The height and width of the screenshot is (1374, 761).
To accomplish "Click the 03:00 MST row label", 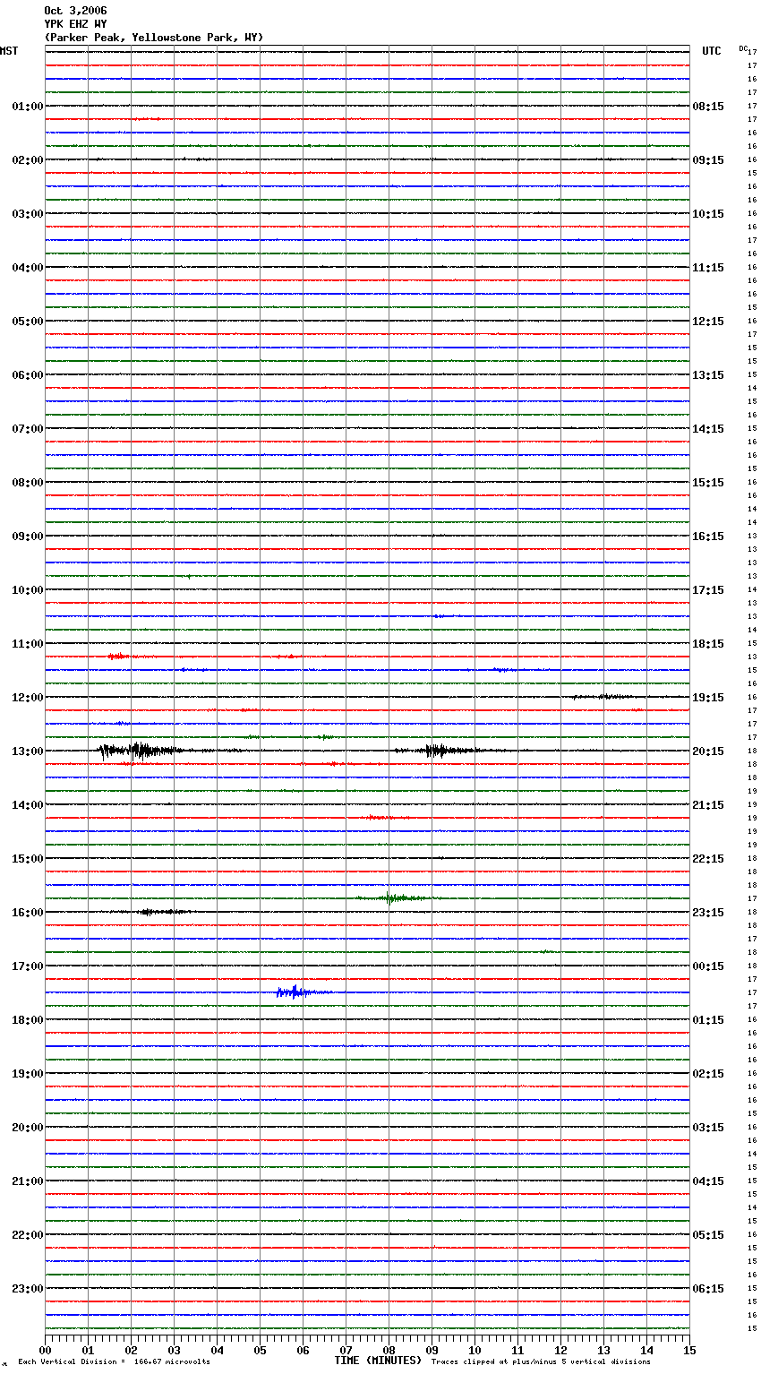I will (28, 214).
